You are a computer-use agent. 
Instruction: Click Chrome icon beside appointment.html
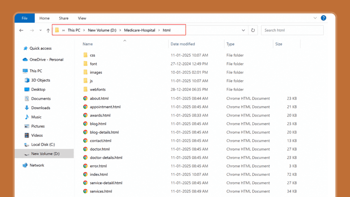click(x=85, y=107)
